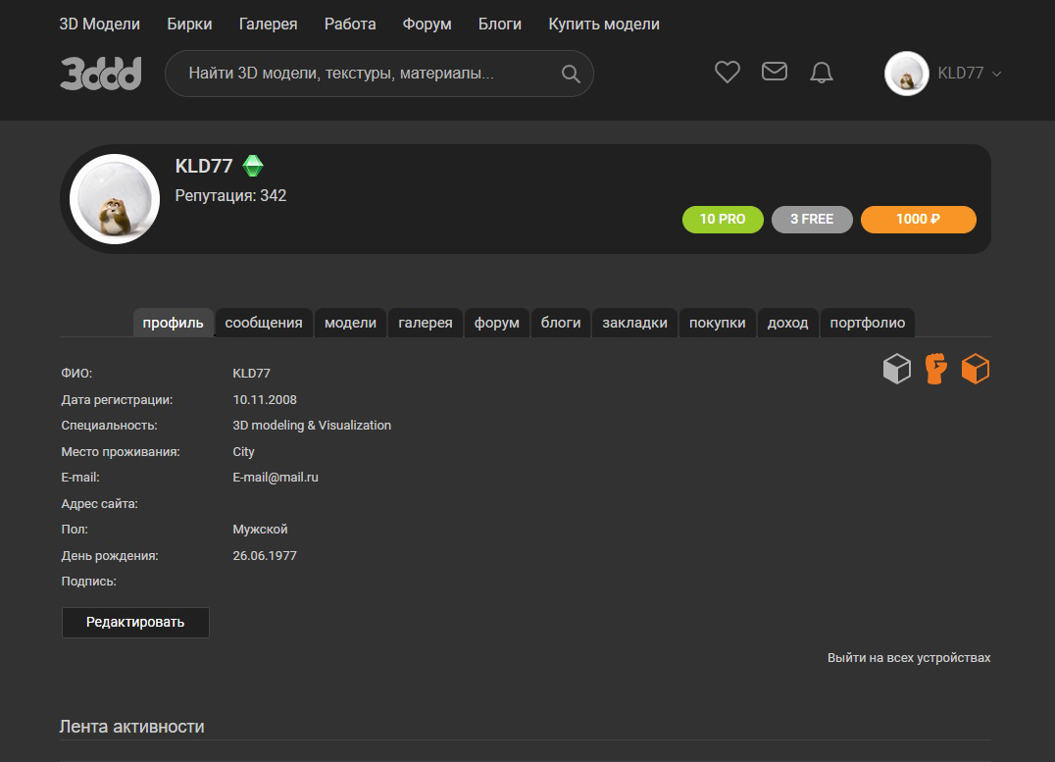Click the green gem badge beside KLD77
Viewport: 1055px width, 762px height.
tap(253, 166)
